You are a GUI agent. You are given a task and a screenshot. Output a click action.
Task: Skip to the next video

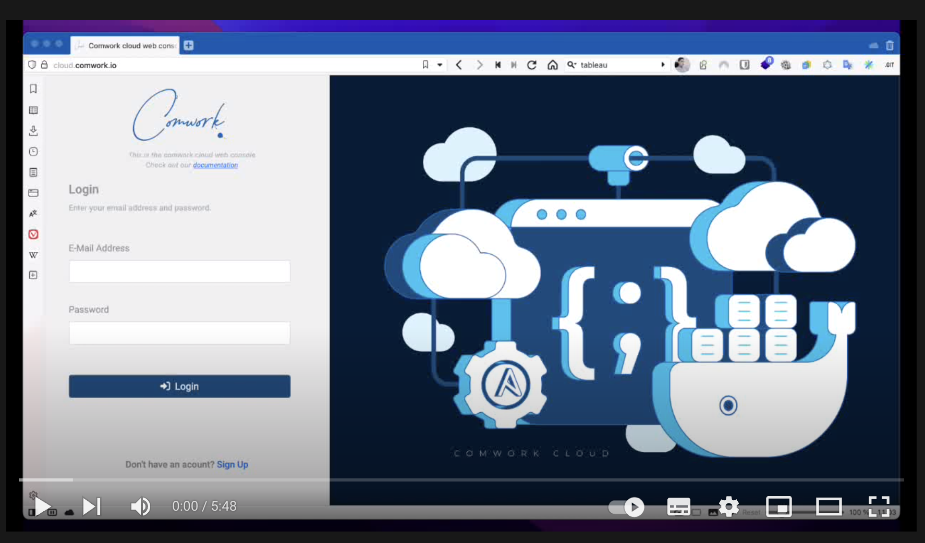click(92, 506)
